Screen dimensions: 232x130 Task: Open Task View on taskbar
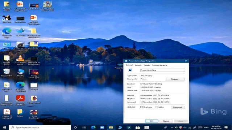click(84, 127)
